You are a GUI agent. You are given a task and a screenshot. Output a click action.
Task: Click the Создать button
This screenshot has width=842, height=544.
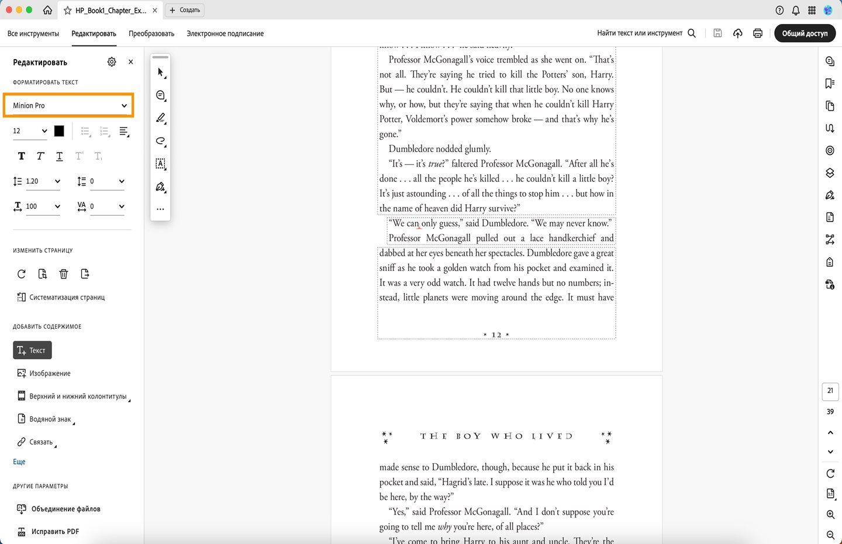[185, 10]
